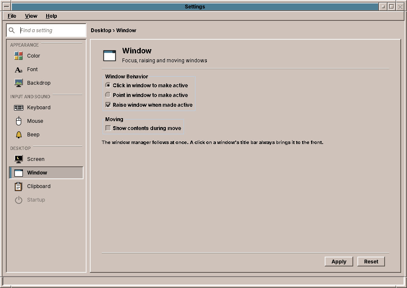Click the Backdrop label in sidebar
Screen dimensions: 407x288
(39, 83)
